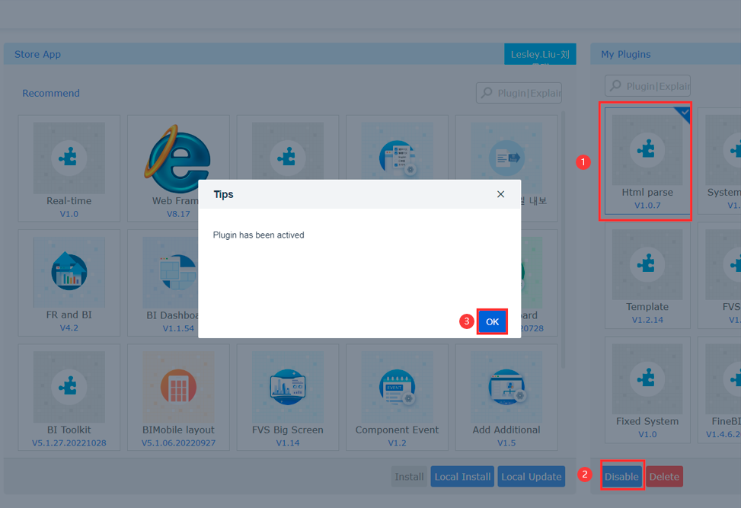Click the Component Event plugin icon
Image resolution: width=741 pixels, height=508 pixels.
(x=397, y=386)
